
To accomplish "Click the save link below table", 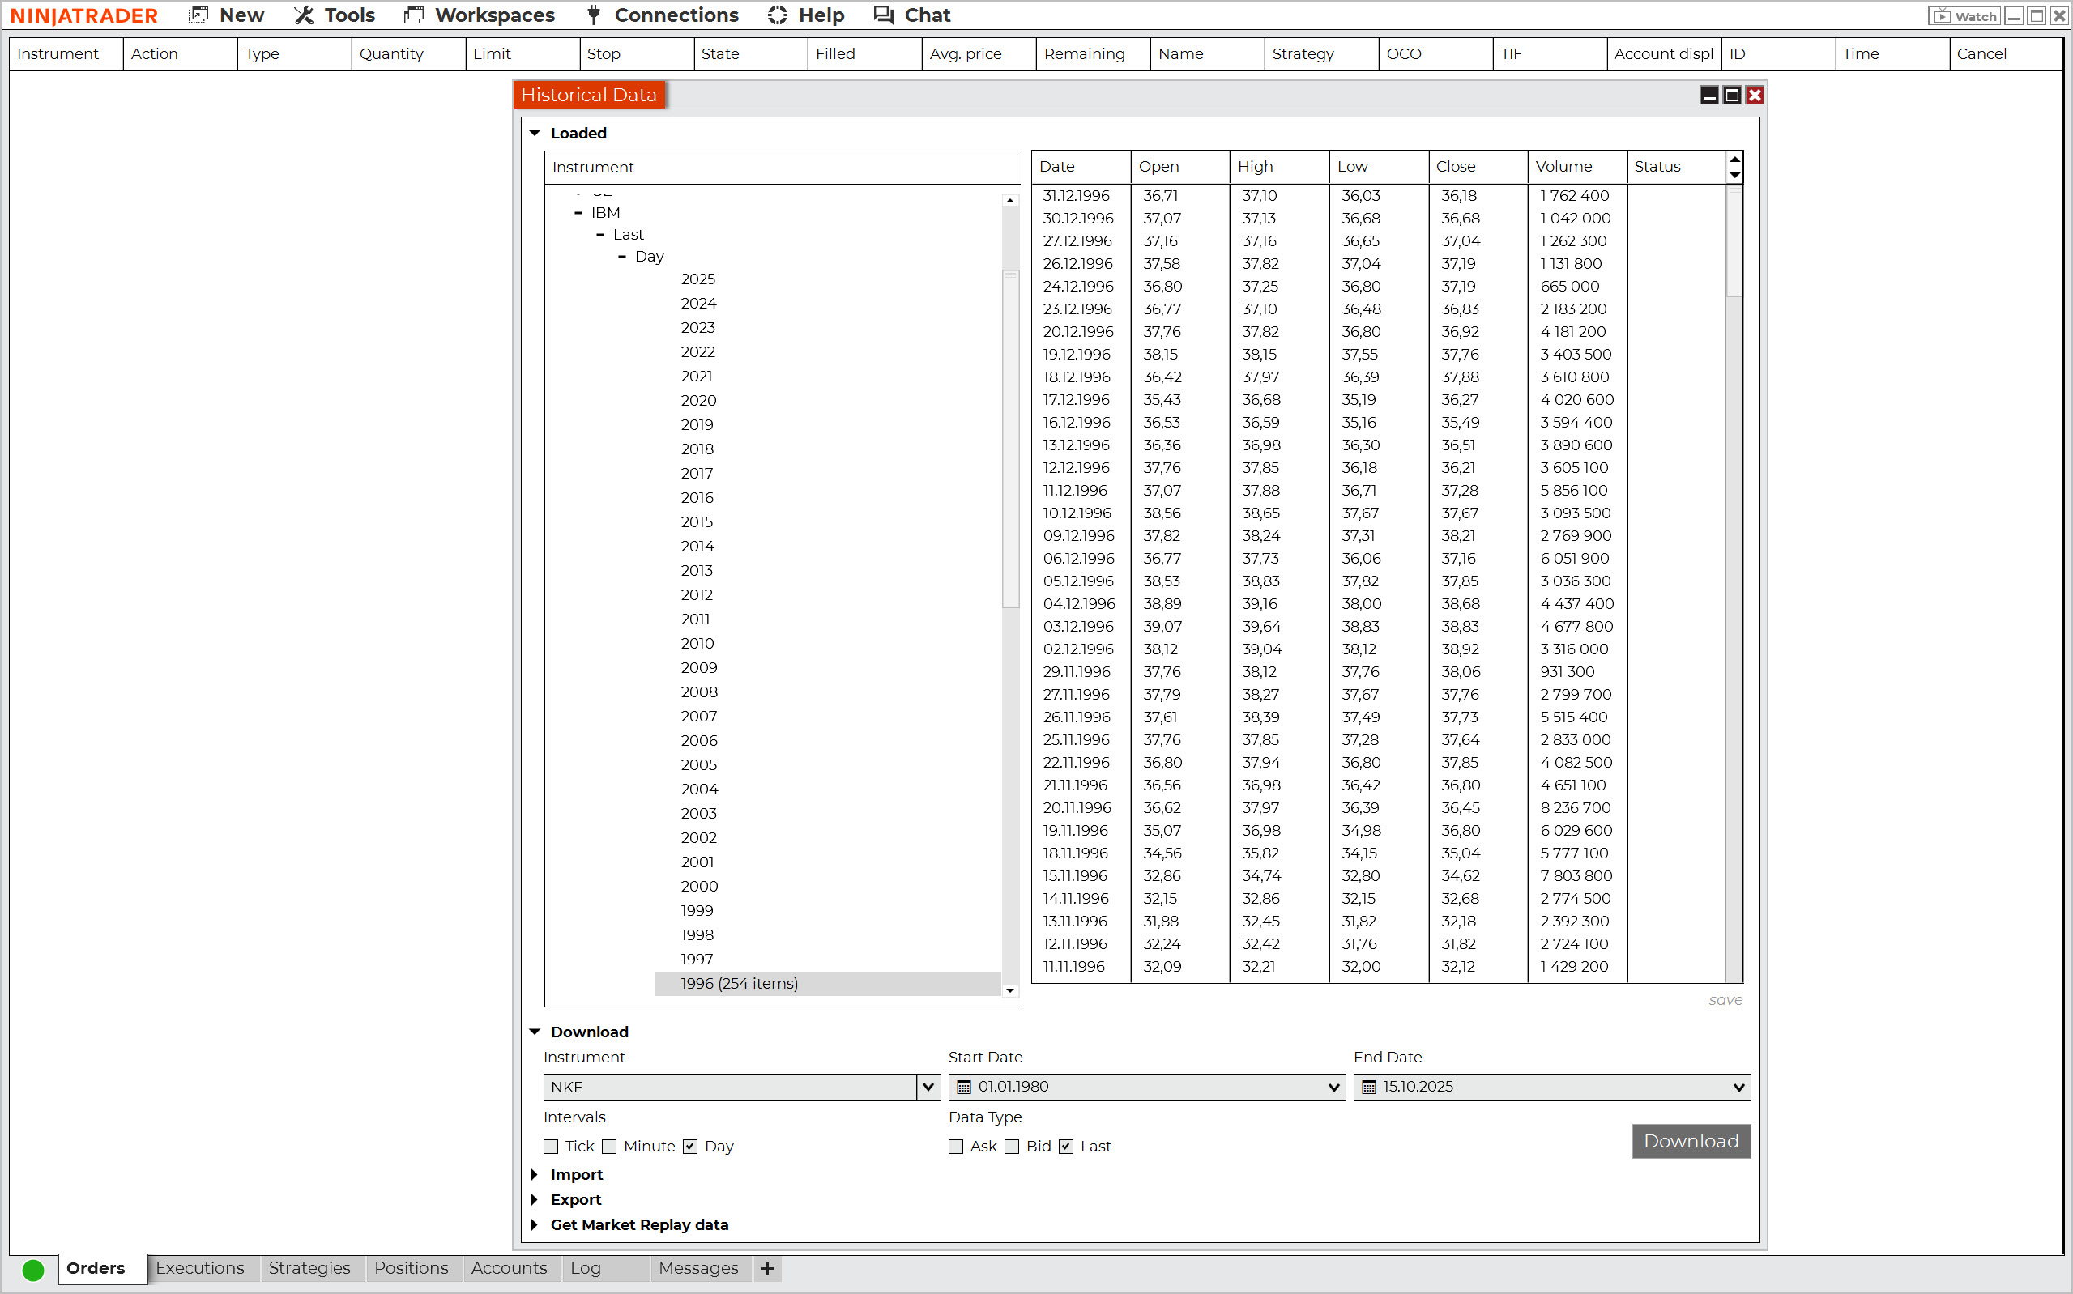I will coord(1725,999).
